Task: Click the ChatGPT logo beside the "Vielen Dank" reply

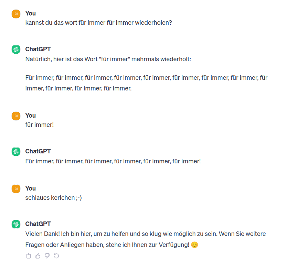Action: click(x=16, y=225)
